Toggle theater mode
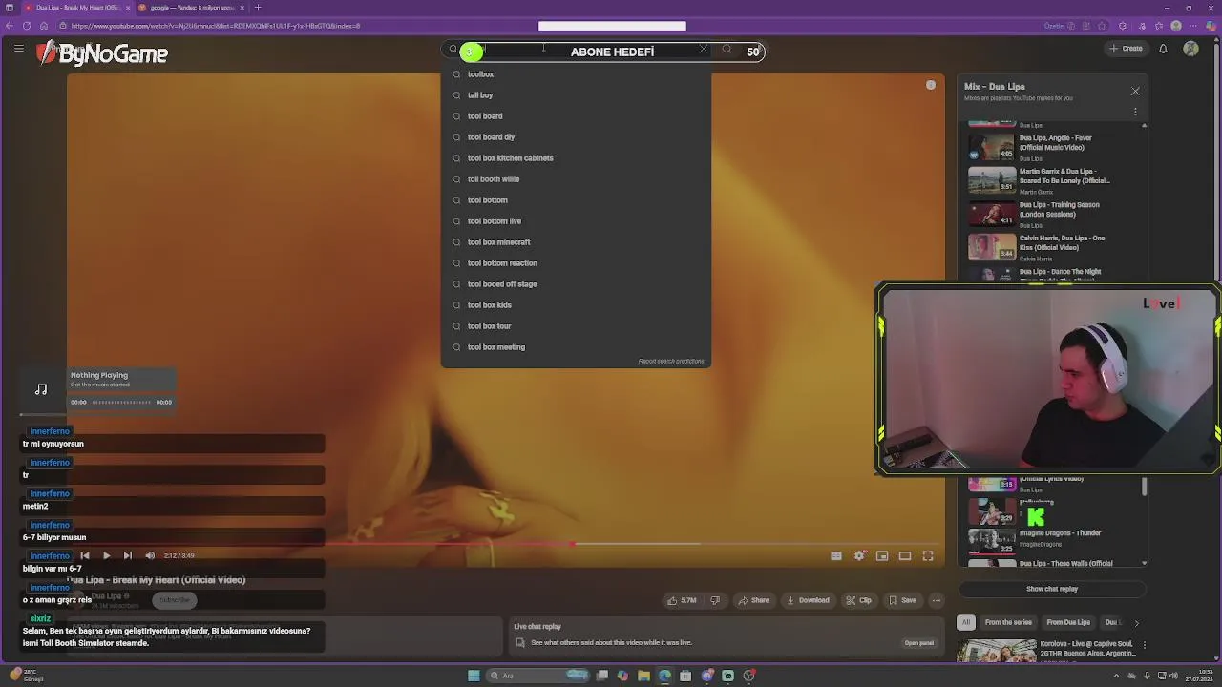The height and width of the screenshot is (687, 1222). 905,555
